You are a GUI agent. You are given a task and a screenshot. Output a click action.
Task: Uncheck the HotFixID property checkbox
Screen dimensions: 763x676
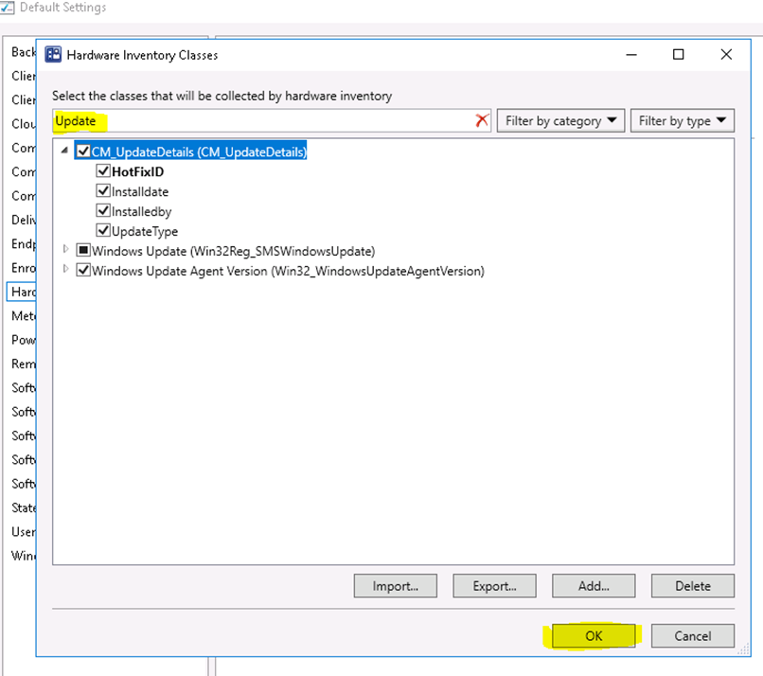103,171
